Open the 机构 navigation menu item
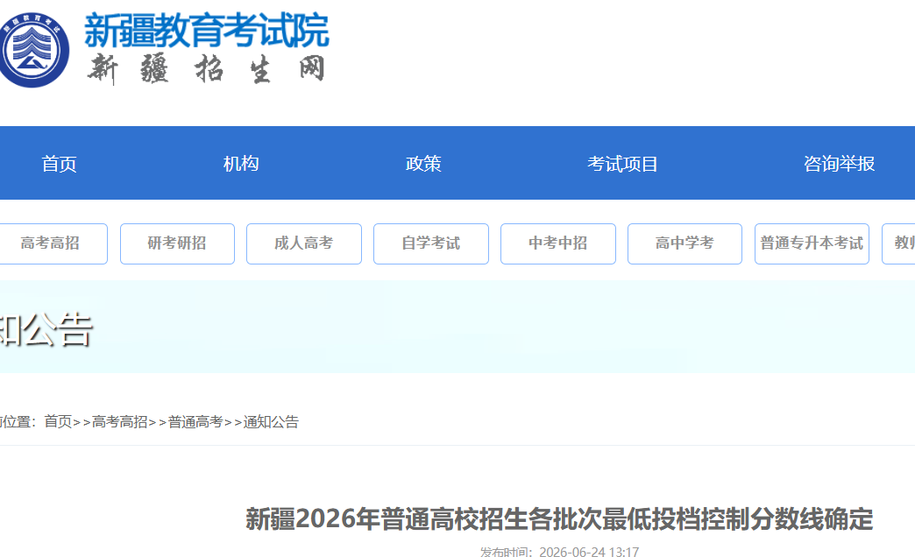Image resolution: width=915 pixels, height=557 pixels. (241, 164)
